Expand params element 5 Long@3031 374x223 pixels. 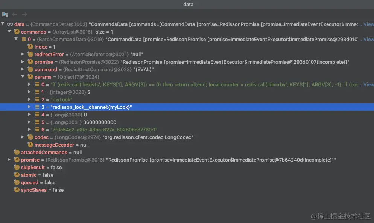click(29, 122)
